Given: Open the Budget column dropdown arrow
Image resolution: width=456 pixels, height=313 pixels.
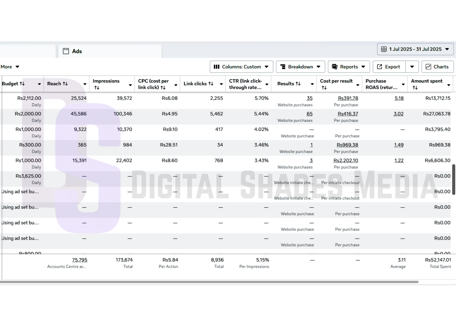Looking at the screenshot, I should (x=39, y=84).
